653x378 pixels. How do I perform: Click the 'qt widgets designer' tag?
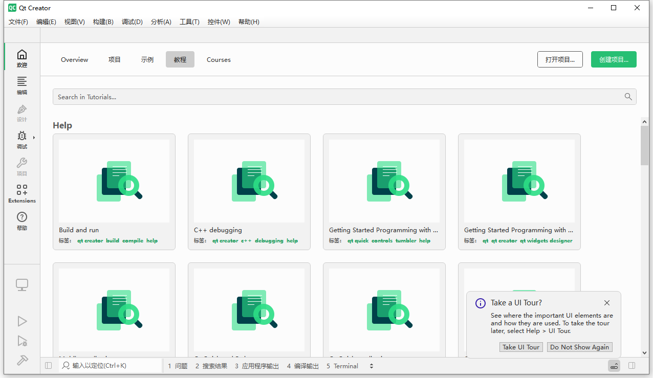[547, 240]
